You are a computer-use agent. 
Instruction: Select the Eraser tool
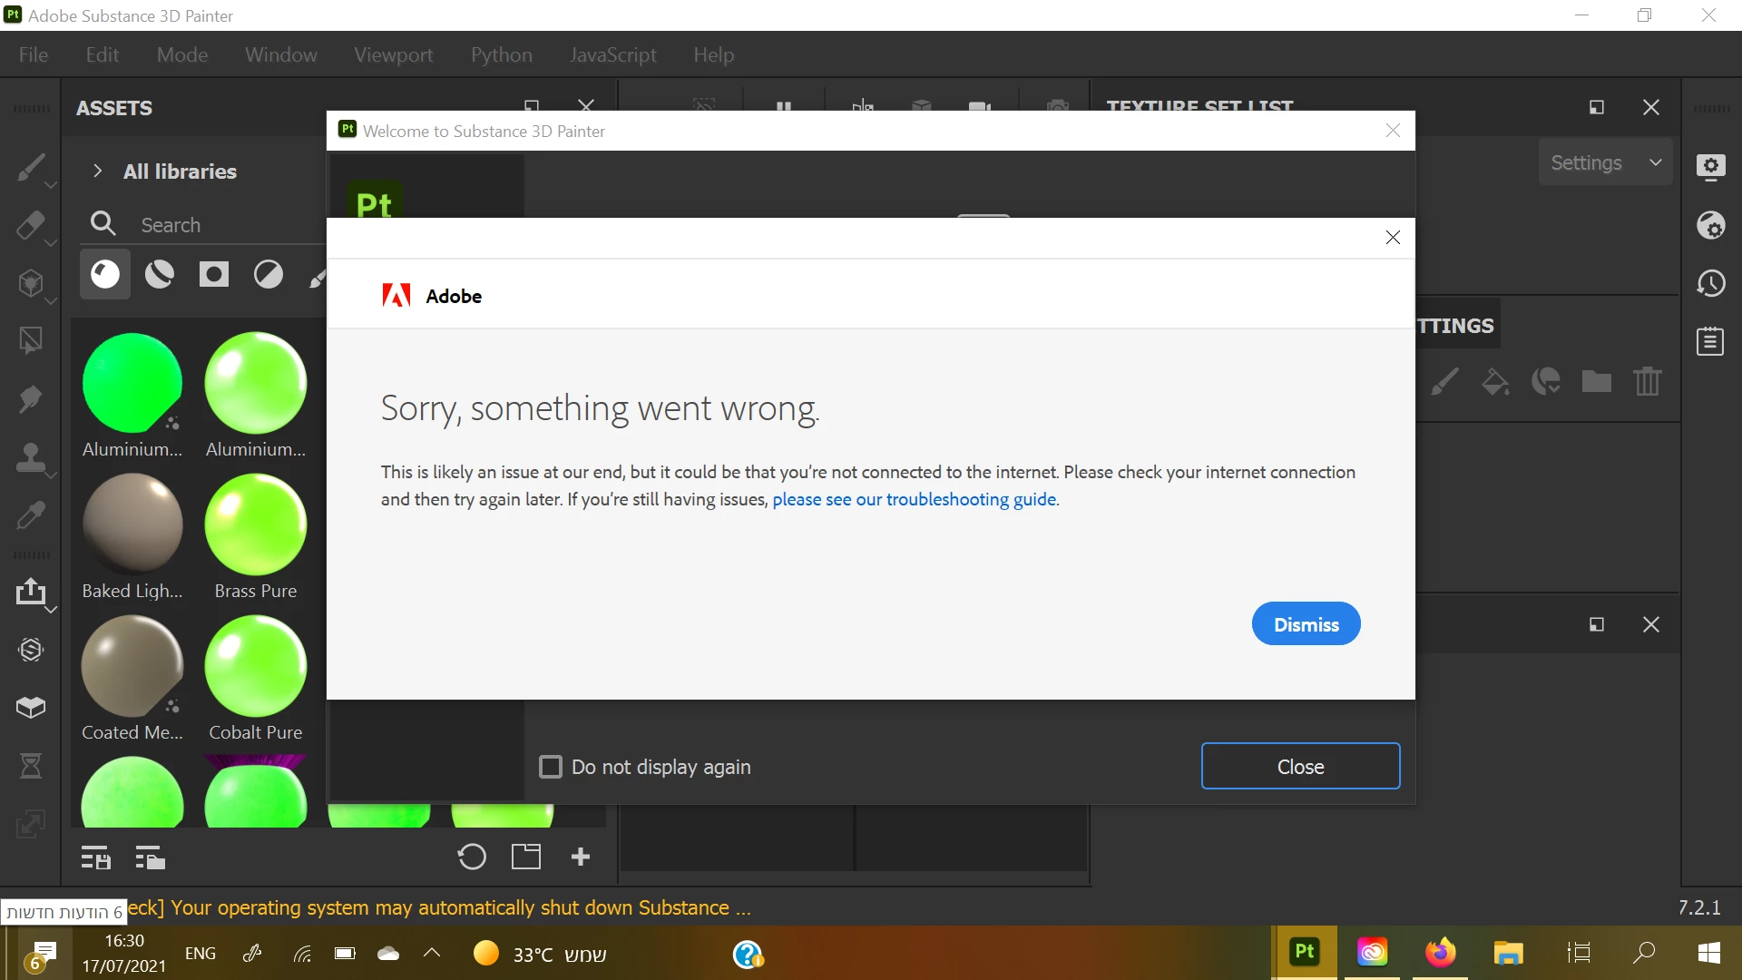30,225
